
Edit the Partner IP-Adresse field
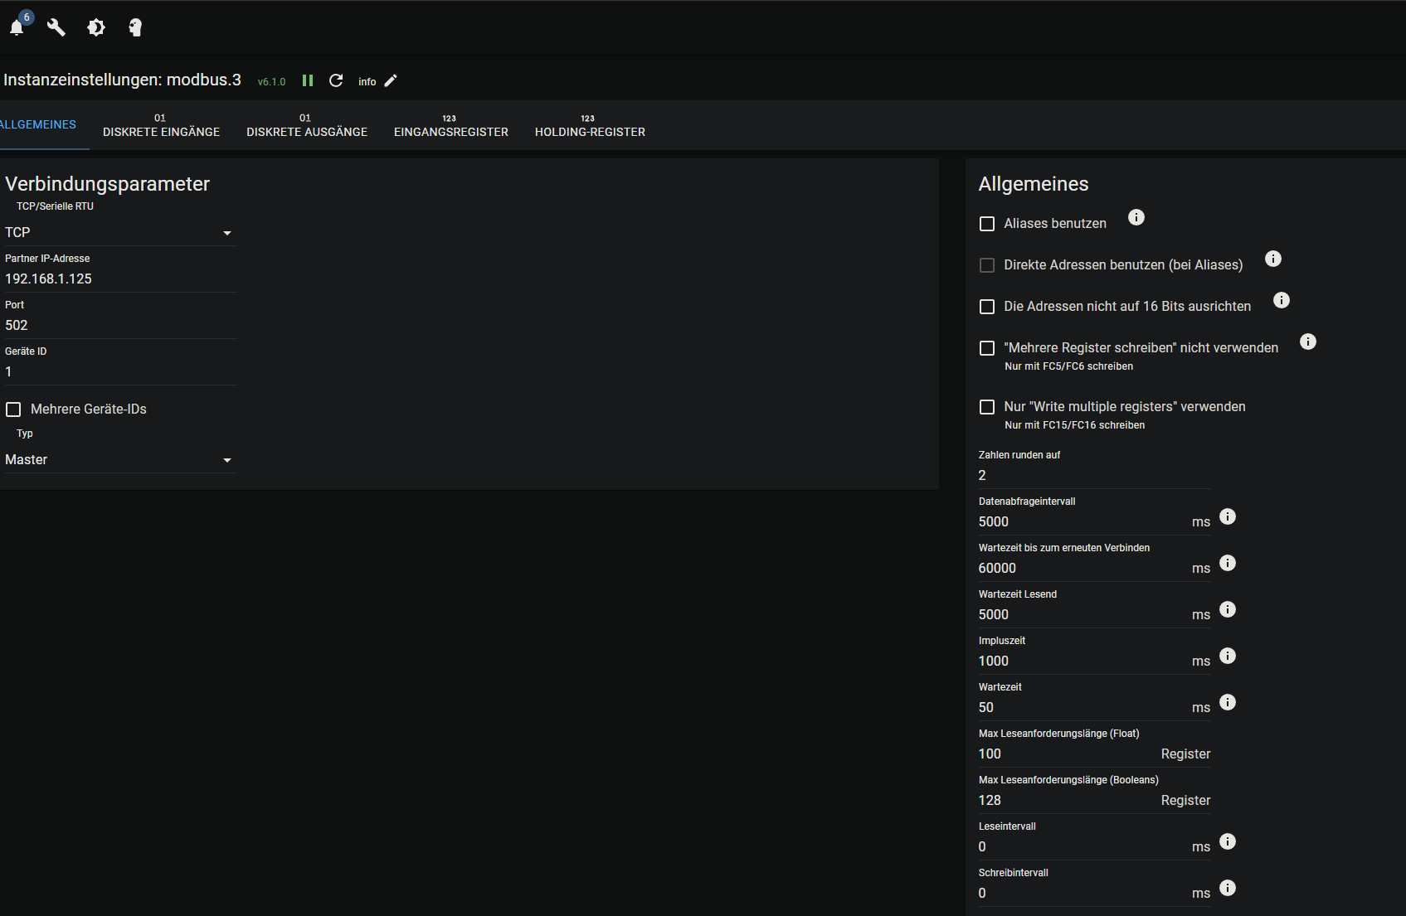[x=120, y=279]
